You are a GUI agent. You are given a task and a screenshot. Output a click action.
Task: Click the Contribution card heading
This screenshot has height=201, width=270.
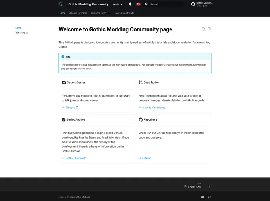click(151, 82)
